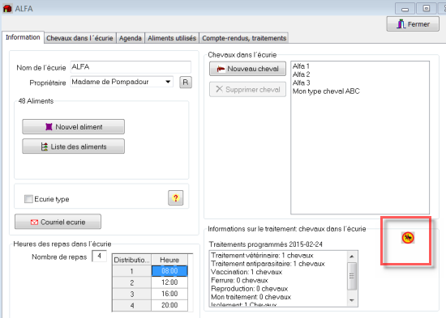This screenshot has height=318, width=446.
Task: Switch to Chevaux dans l'écurie tab
Action: (x=79, y=38)
